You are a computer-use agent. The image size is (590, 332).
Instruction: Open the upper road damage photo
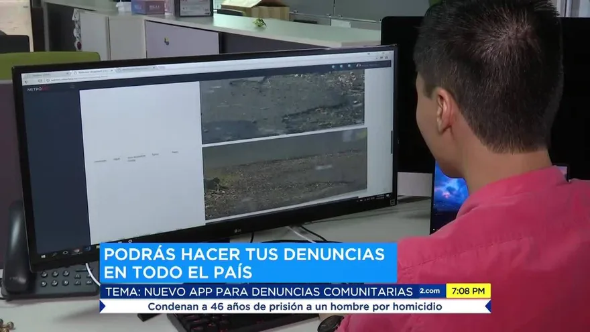pyautogui.click(x=282, y=106)
